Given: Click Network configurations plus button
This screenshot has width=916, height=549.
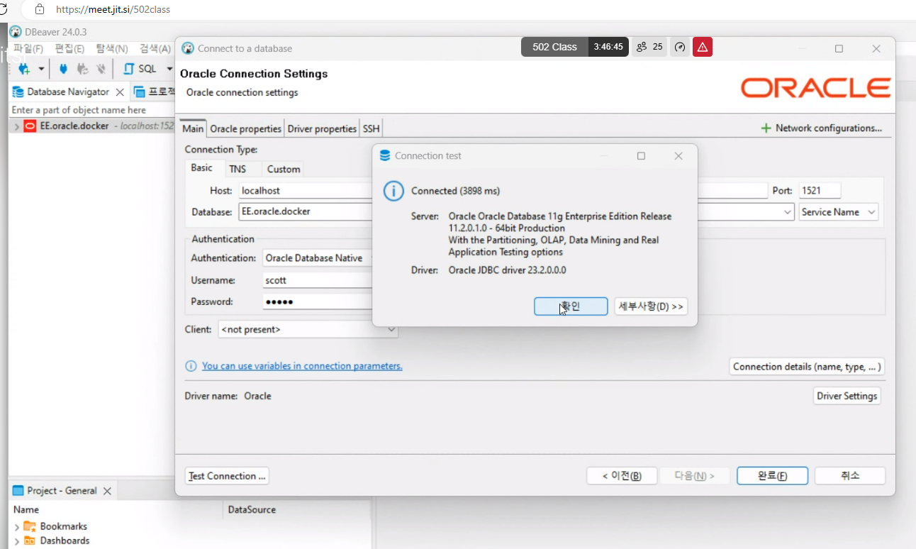Looking at the screenshot, I should pyautogui.click(x=821, y=128).
